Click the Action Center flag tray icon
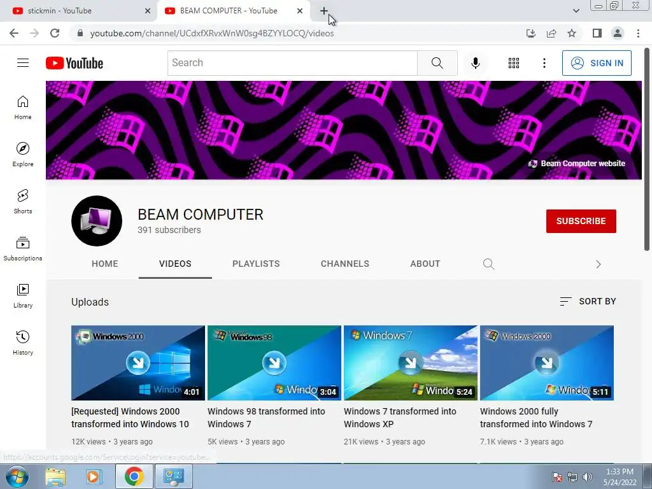 point(556,477)
